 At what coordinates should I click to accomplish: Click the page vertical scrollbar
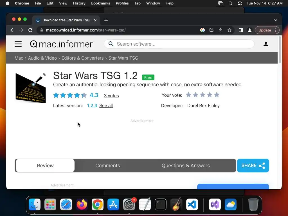coord(280,49)
